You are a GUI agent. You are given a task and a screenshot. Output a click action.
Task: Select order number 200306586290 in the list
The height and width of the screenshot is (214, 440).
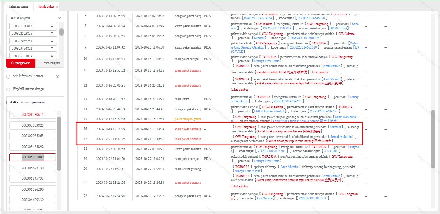click(32, 189)
